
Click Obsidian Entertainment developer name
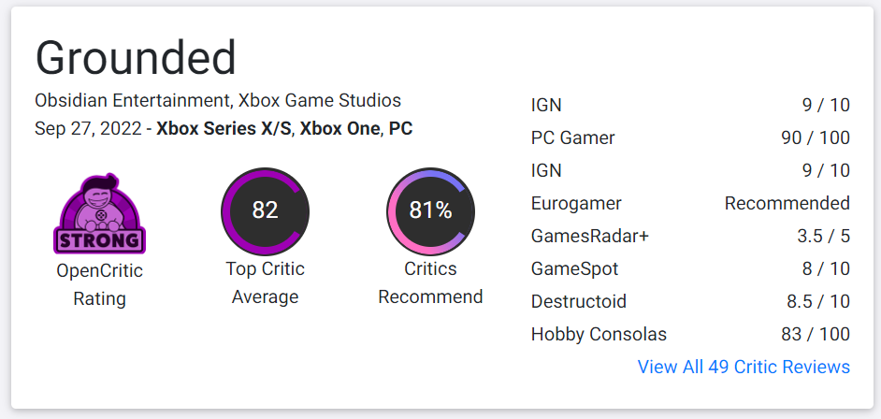[132, 100]
